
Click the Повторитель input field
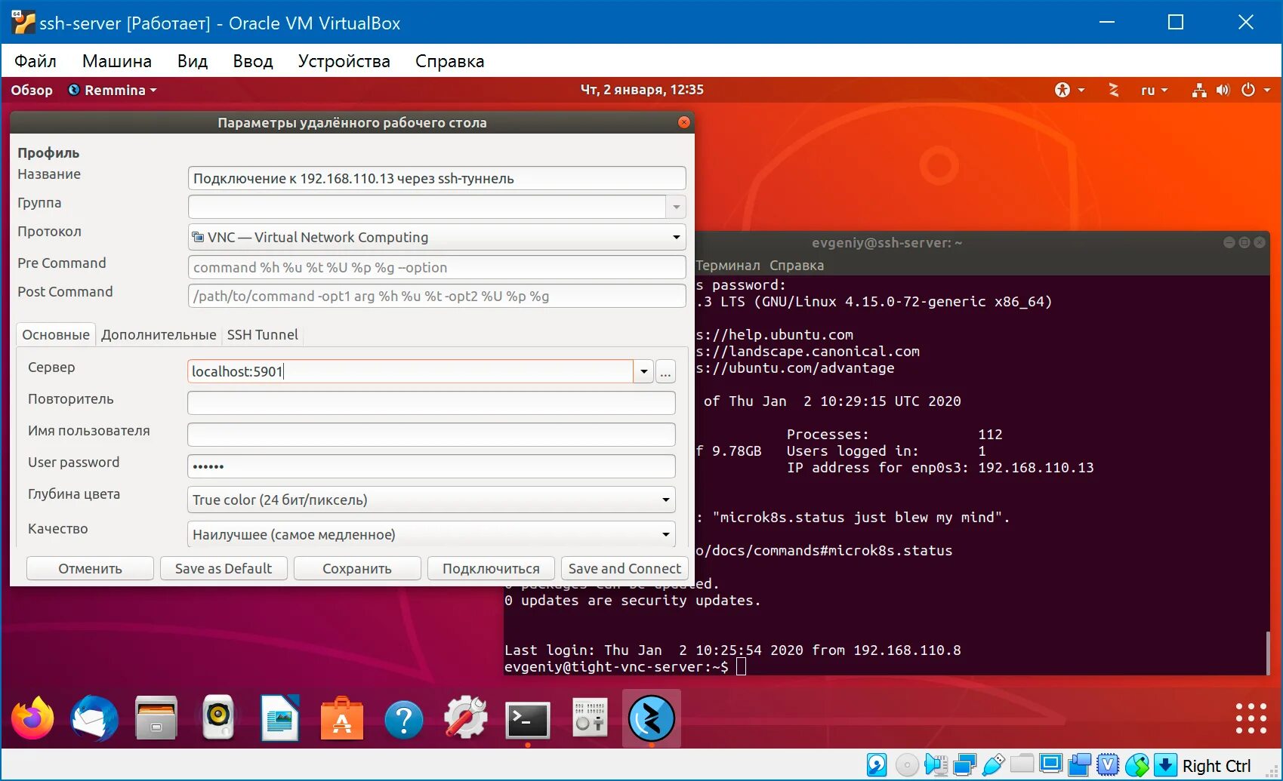[x=431, y=403]
